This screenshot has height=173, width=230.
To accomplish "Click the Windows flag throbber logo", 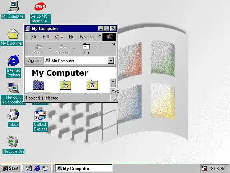I will tap(109, 37).
